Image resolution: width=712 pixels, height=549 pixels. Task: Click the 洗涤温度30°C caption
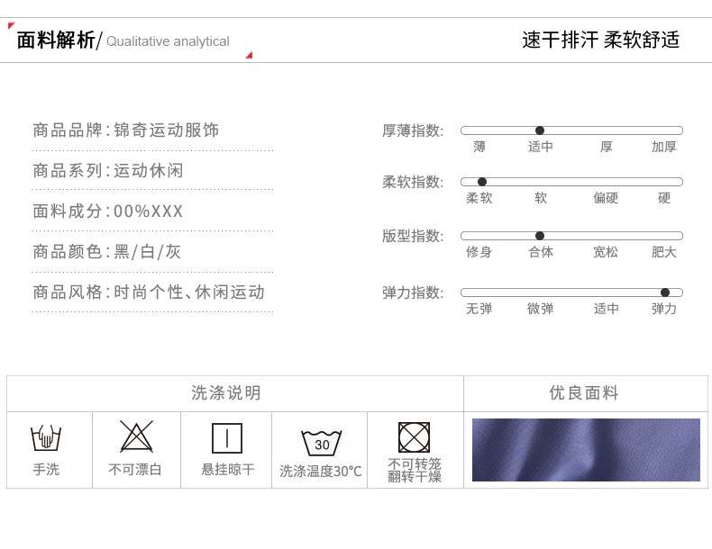(321, 471)
